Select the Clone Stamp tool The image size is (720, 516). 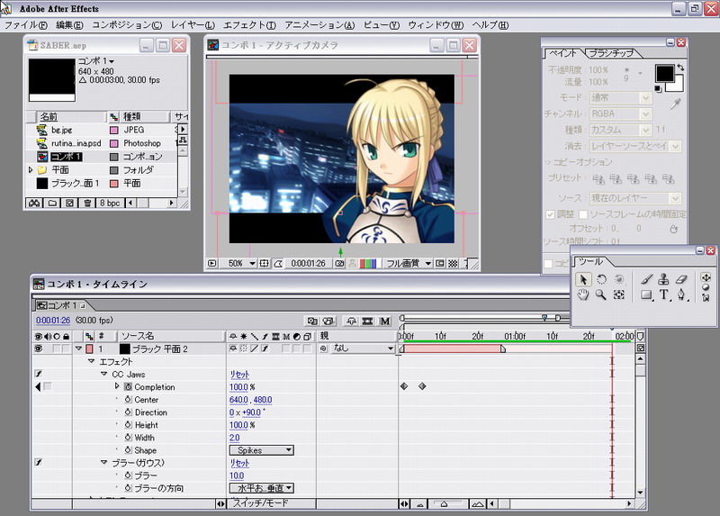click(663, 279)
